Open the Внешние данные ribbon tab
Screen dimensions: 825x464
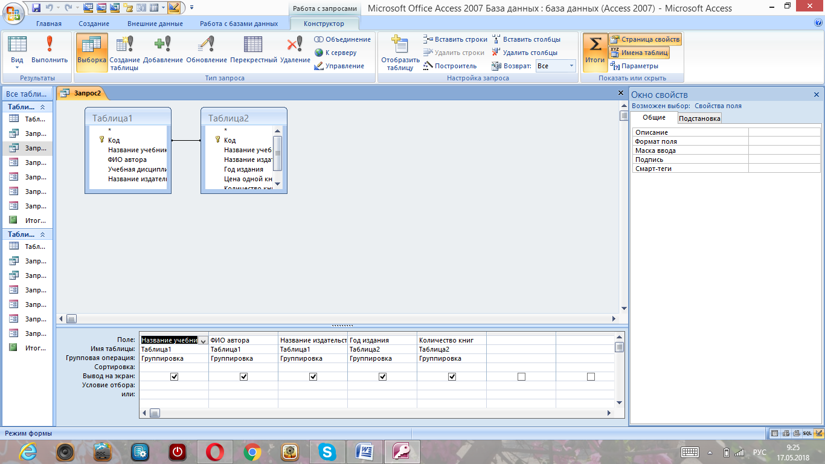pos(154,24)
